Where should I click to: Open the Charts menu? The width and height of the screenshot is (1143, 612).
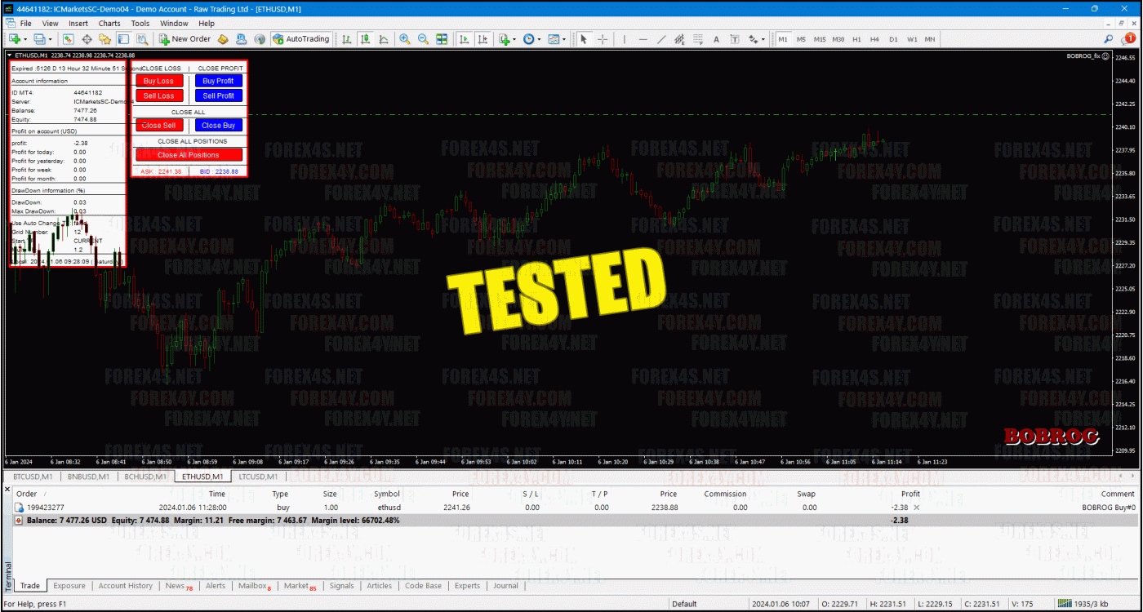click(109, 24)
